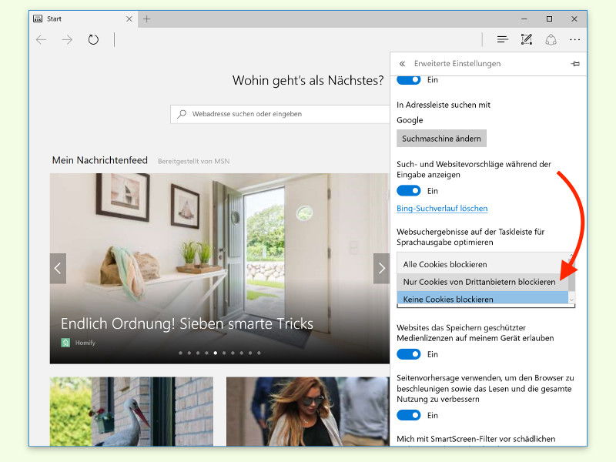This screenshot has width=616, height=462.
Task: Click Bereitgestellt von MSN label
Action: (194, 161)
